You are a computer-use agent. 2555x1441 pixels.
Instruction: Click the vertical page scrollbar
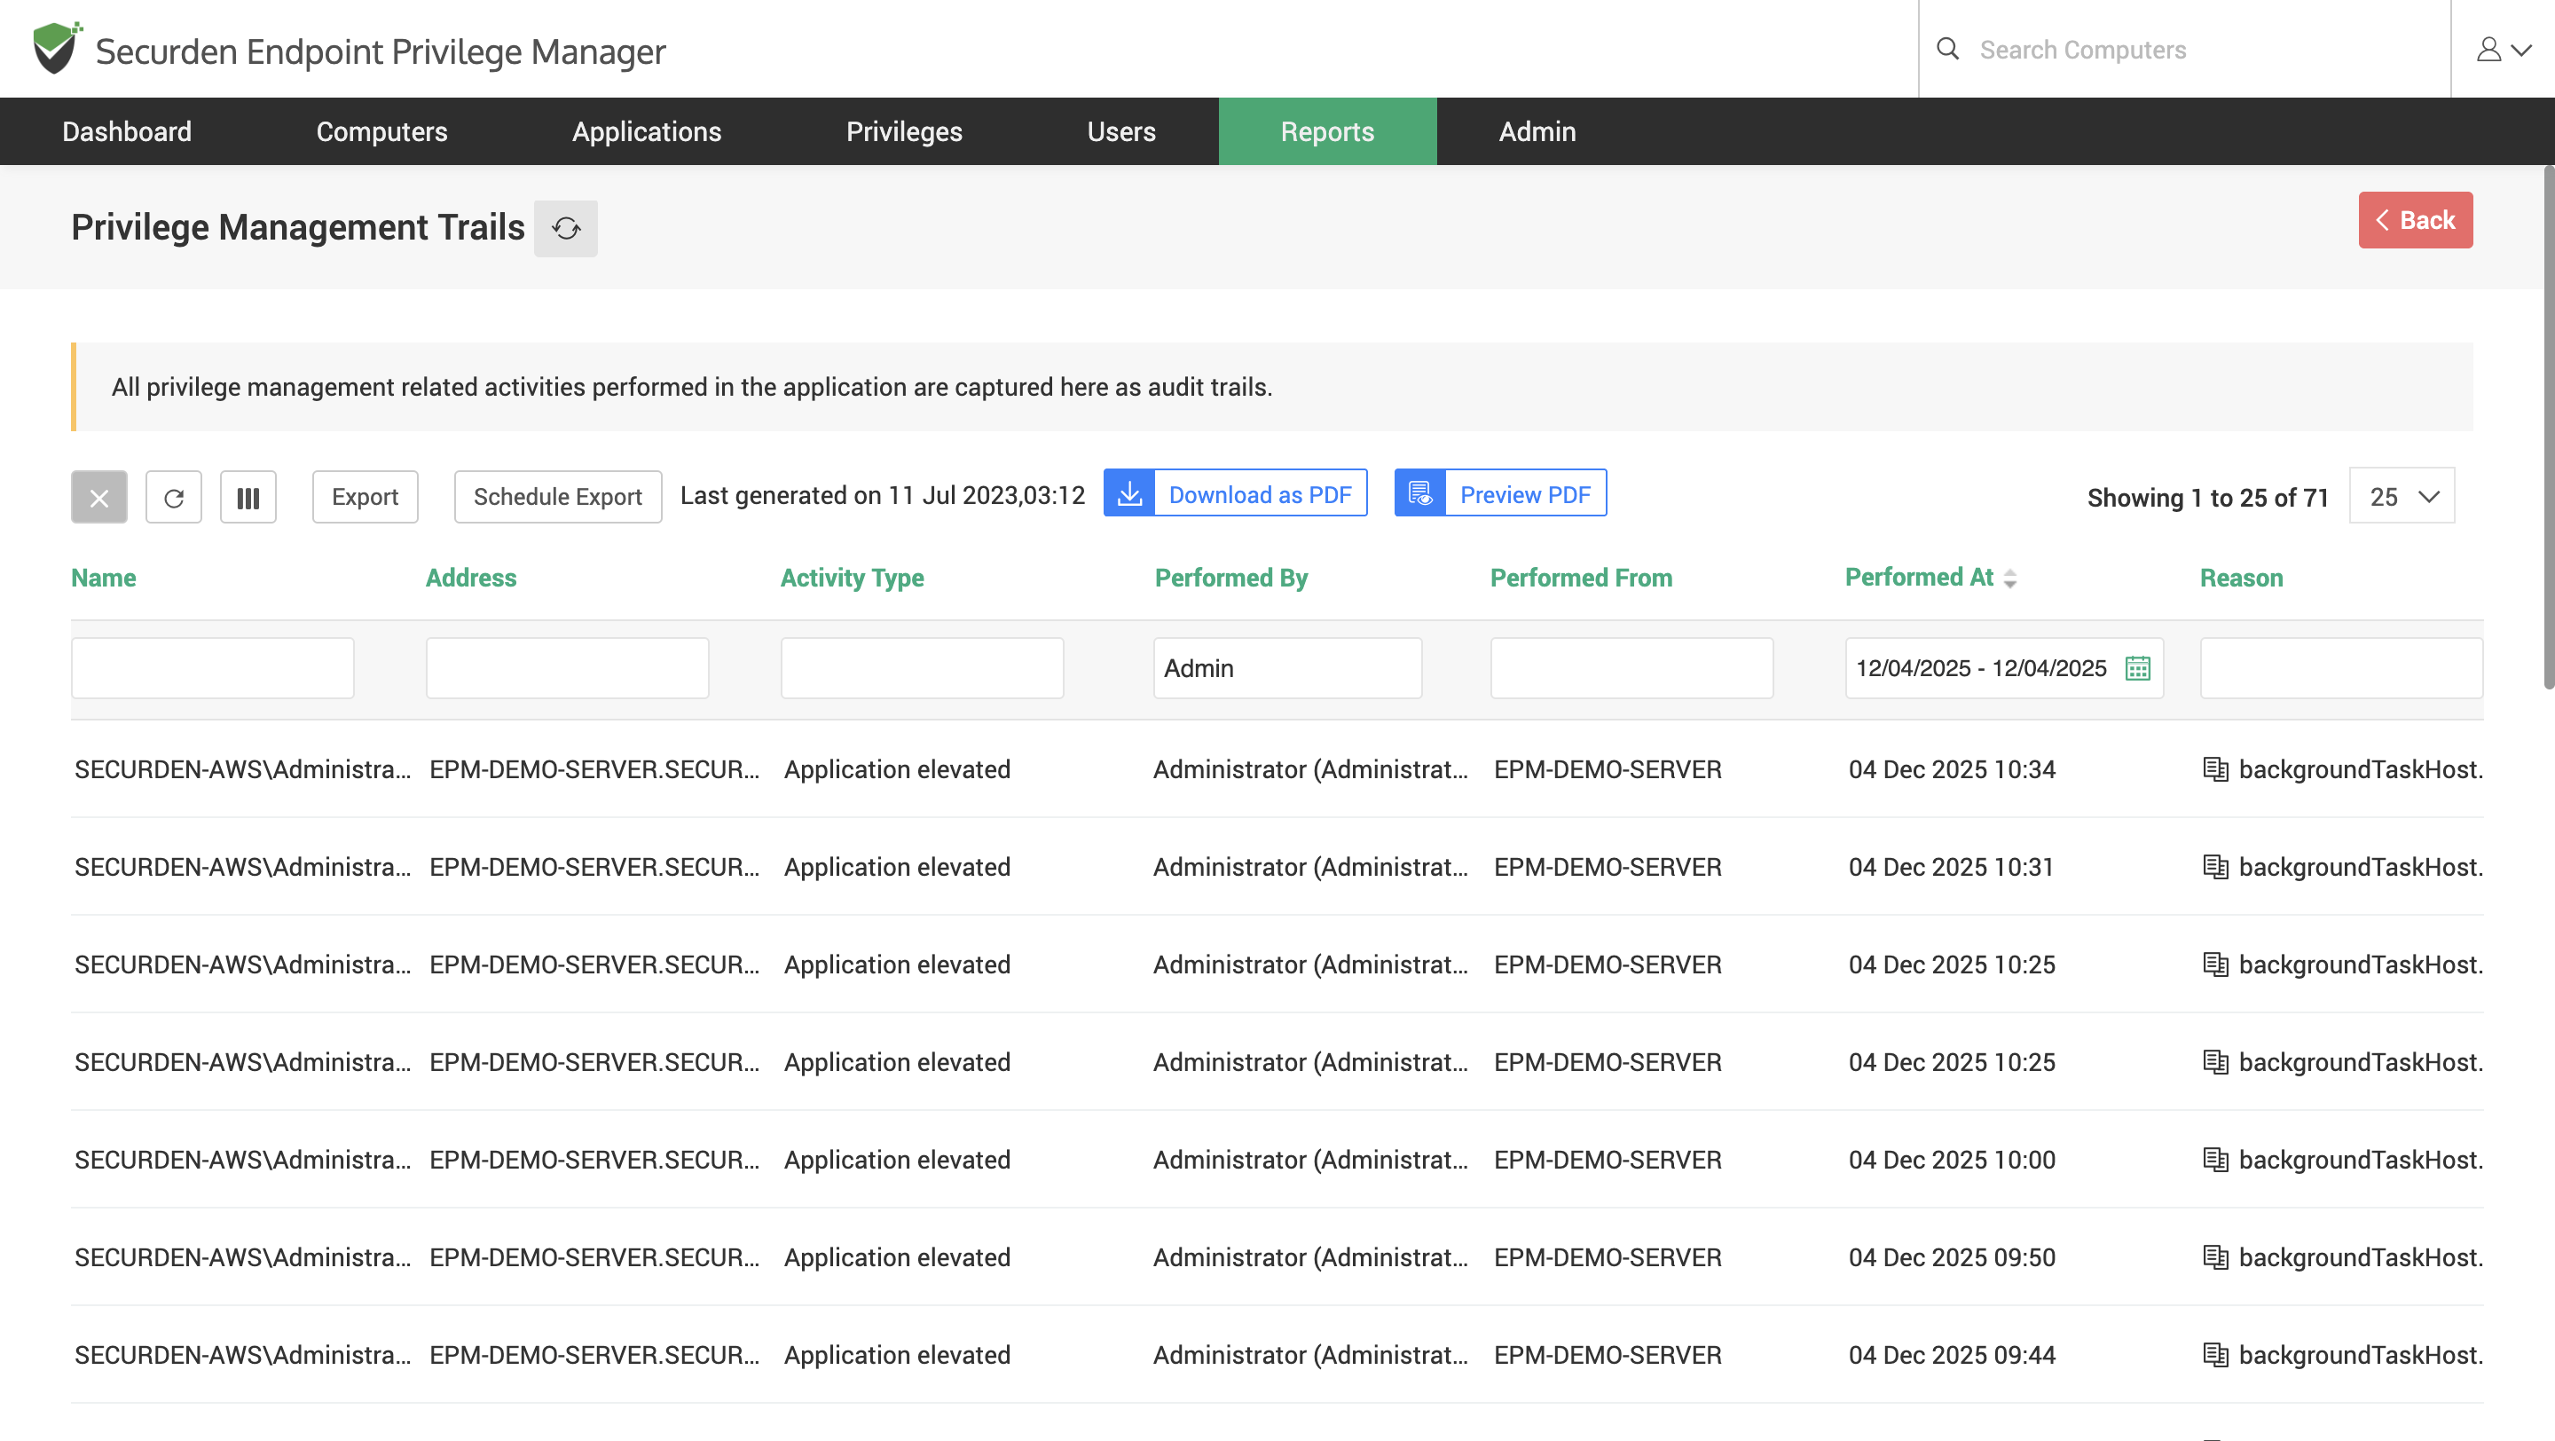[x=2547, y=427]
